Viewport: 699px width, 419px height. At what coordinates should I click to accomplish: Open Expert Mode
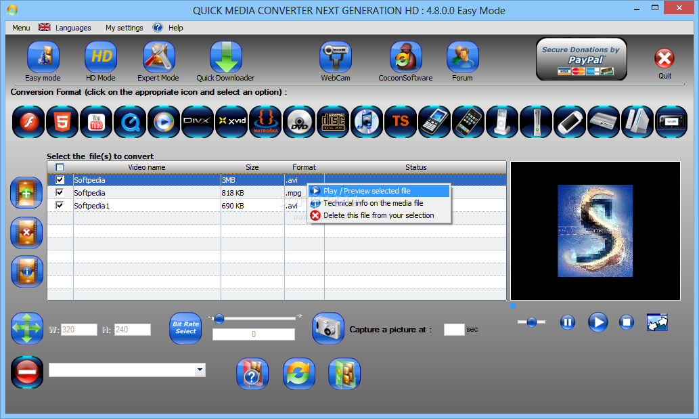(159, 57)
